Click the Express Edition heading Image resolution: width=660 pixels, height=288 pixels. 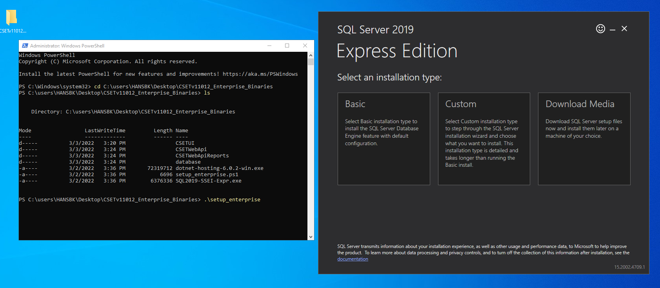(x=397, y=51)
